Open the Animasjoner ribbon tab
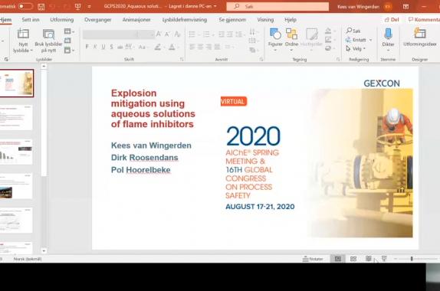Image resolution: width=440 pixels, height=291 pixels. [x=136, y=20]
